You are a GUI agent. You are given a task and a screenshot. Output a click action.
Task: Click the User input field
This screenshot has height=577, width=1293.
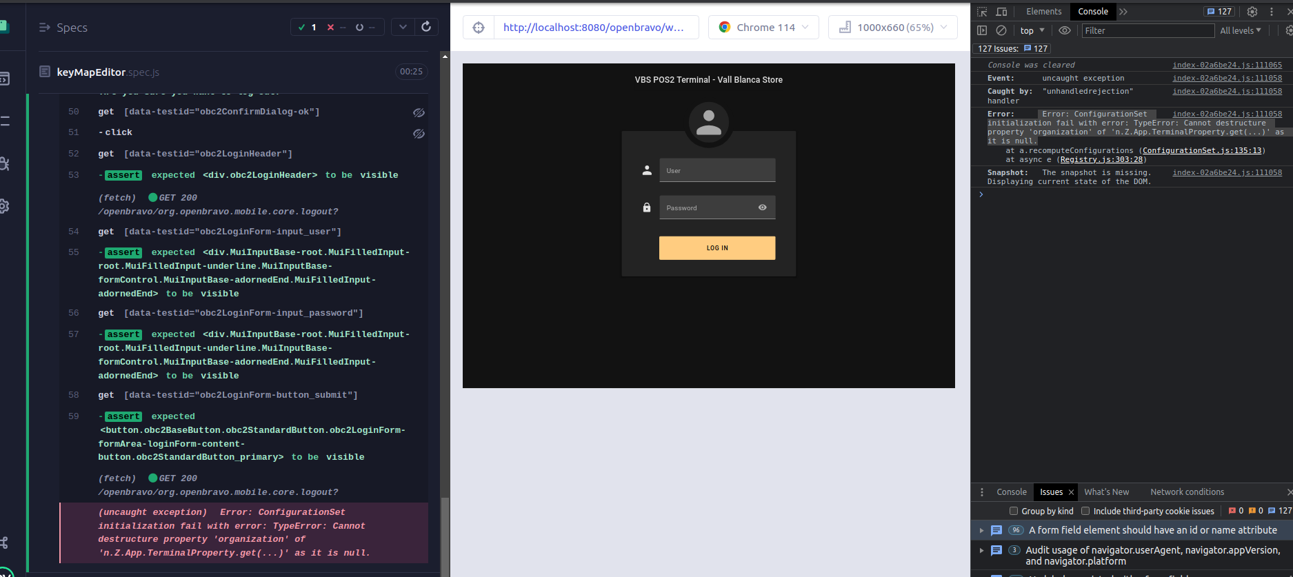pyautogui.click(x=717, y=170)
